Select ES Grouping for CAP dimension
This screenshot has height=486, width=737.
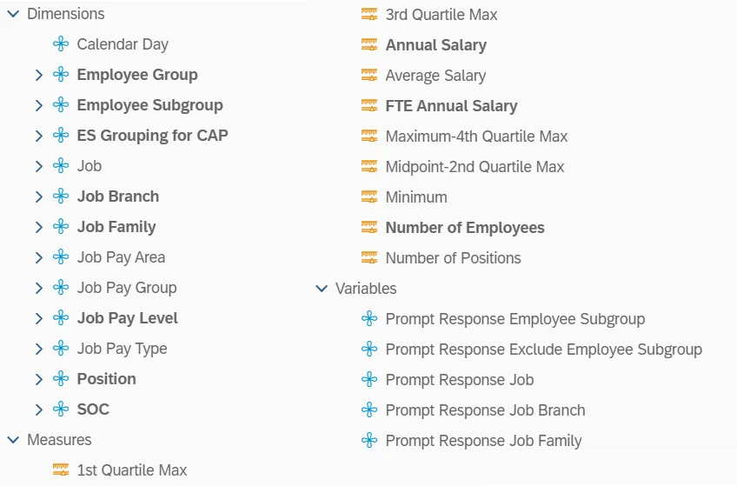point(152,136)
